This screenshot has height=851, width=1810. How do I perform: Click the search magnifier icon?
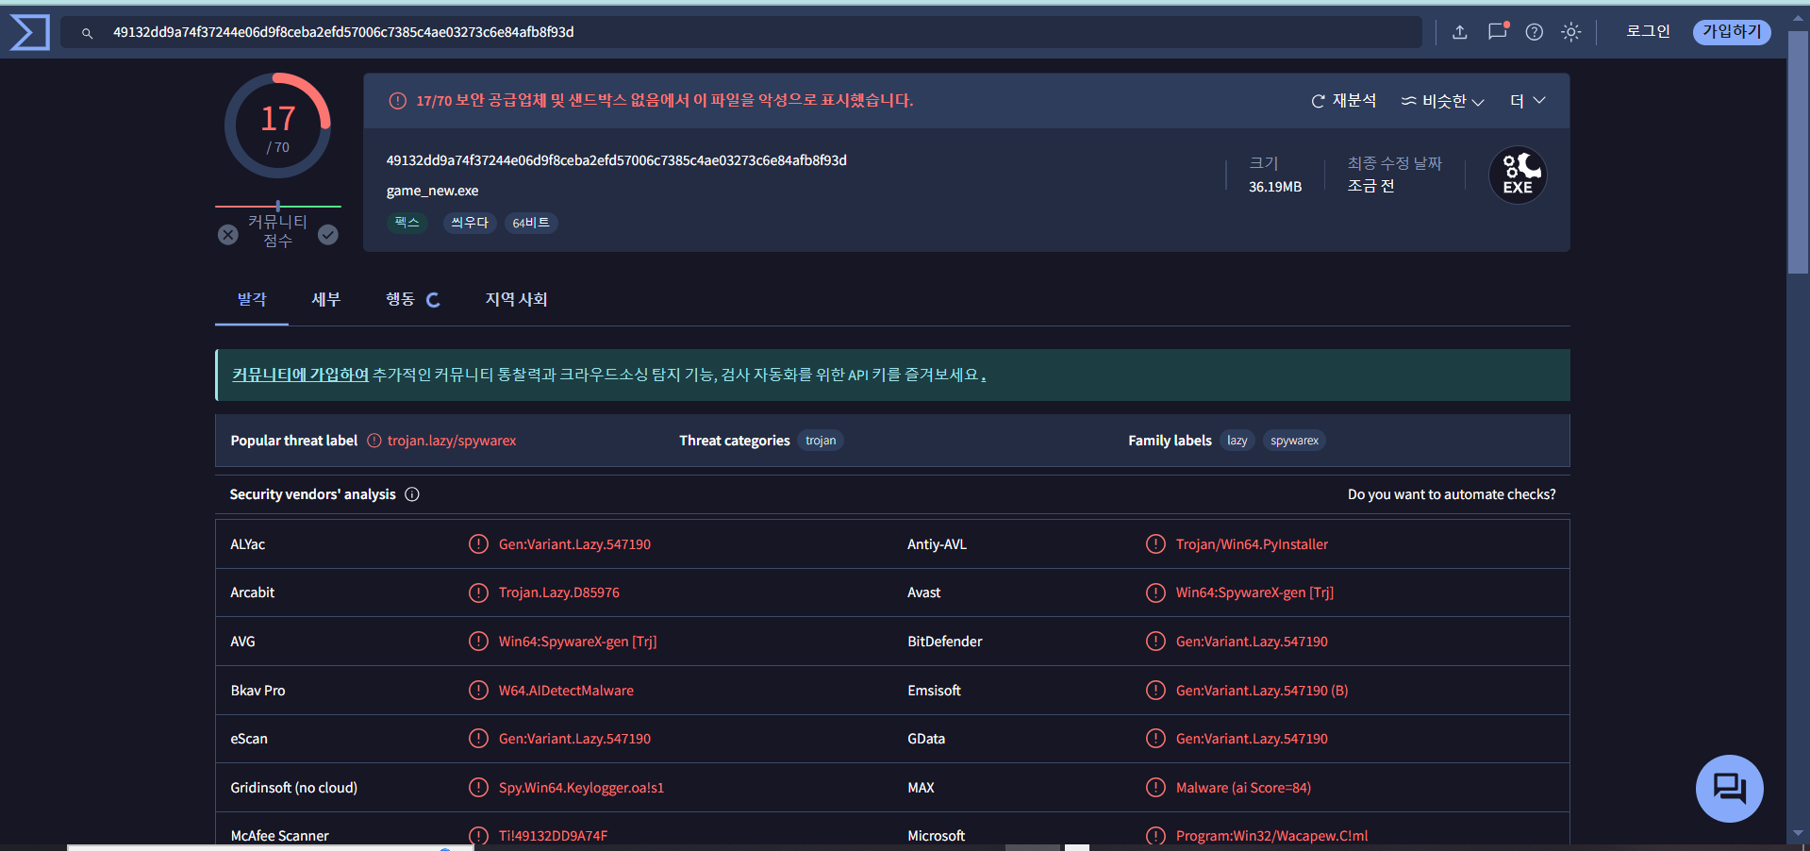(87, 33)
